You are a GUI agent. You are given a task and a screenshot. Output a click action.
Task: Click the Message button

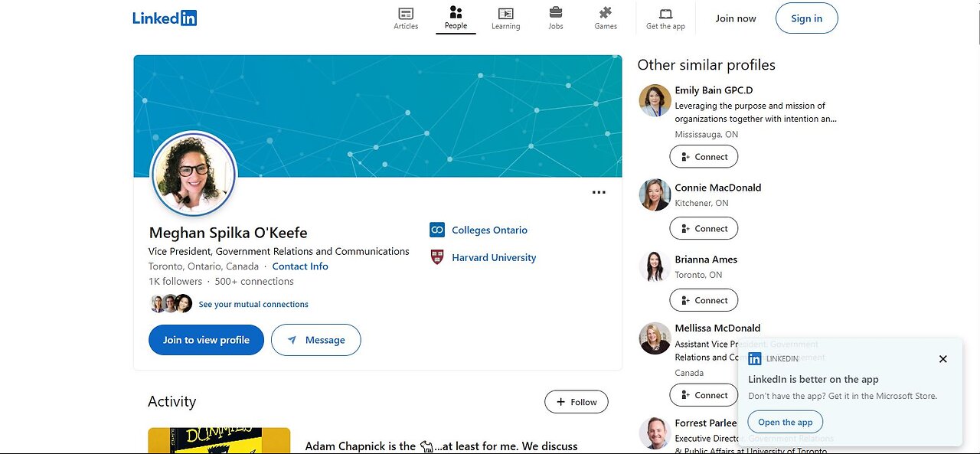point(316,340)
